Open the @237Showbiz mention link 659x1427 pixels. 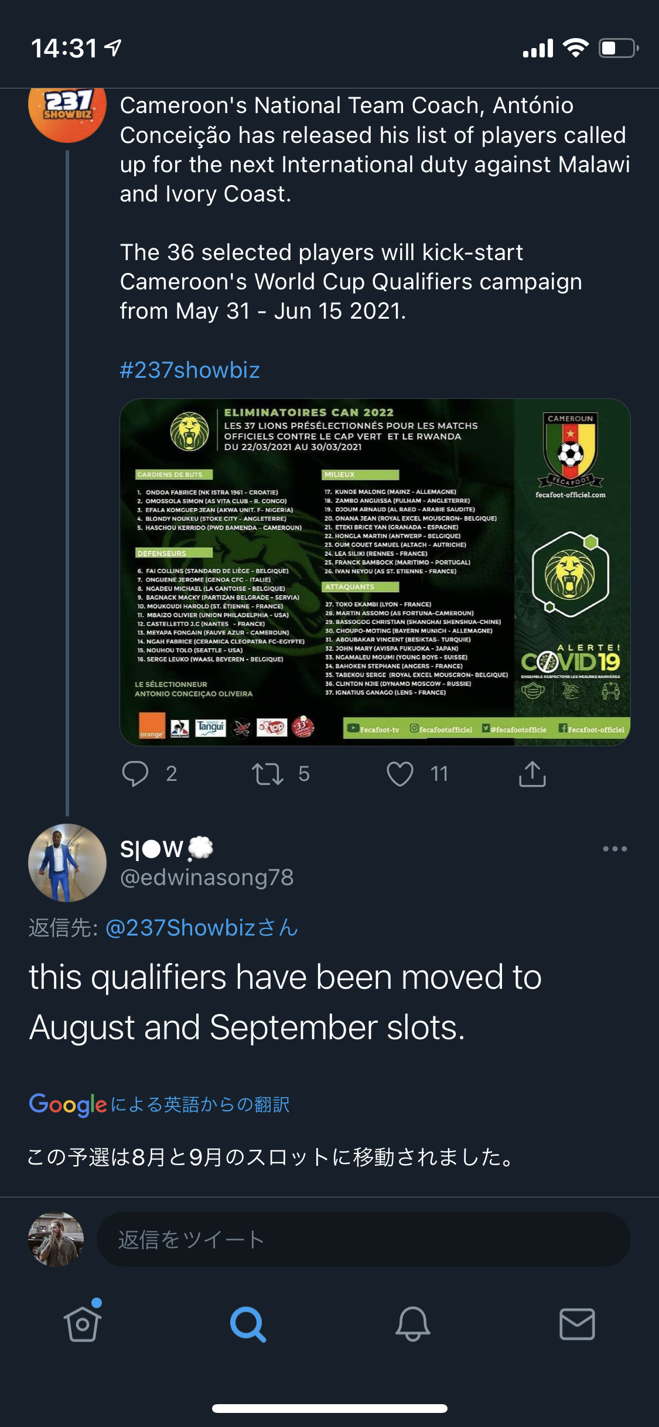202,928
